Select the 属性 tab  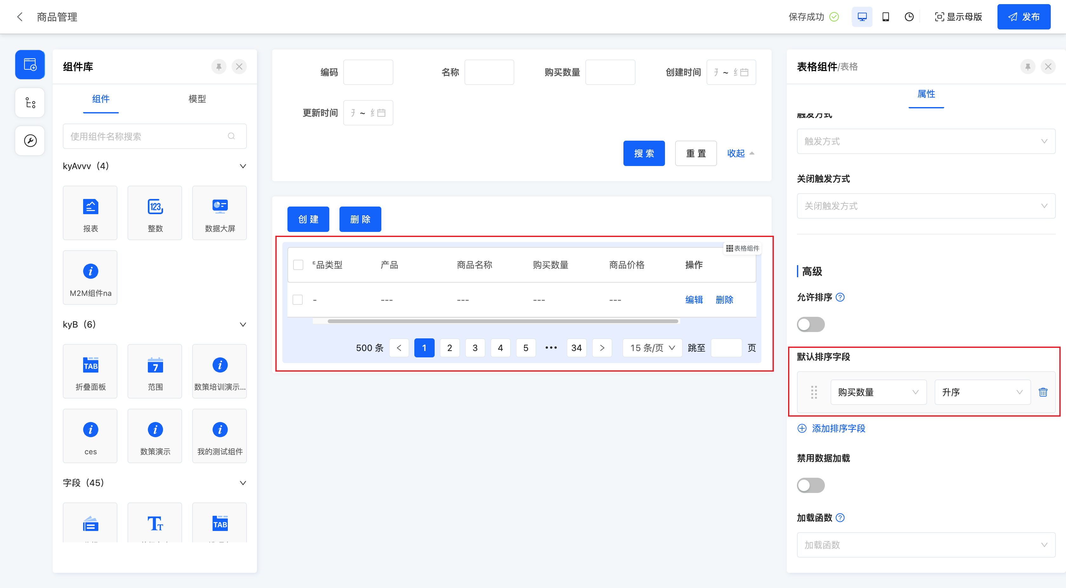tap(926, 94)
